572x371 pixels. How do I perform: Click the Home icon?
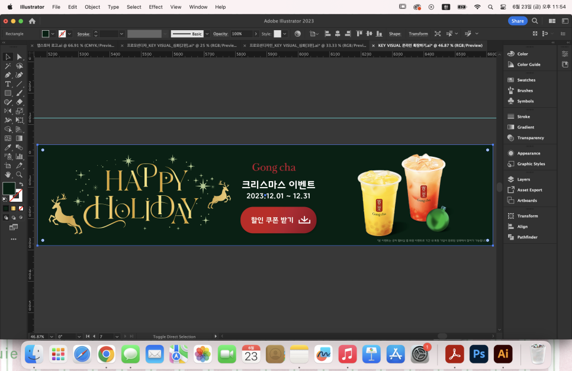(x=32, y=21)
